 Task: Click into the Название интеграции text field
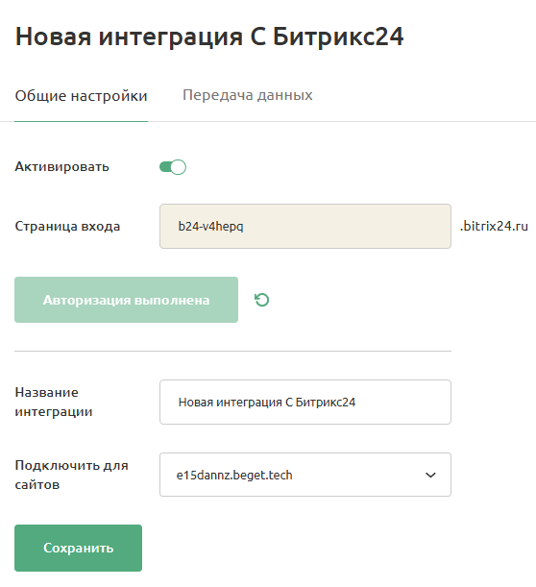pos(305,403)
